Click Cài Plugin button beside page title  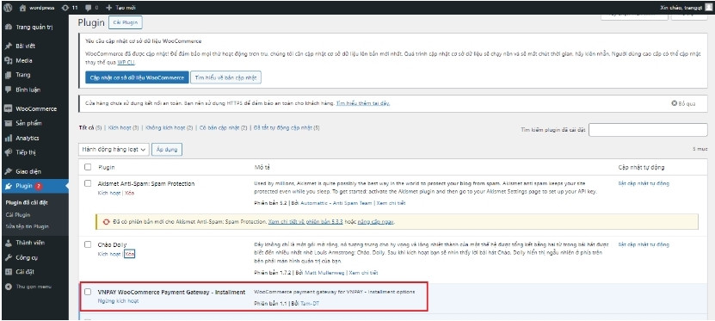(x=126, y=22)
